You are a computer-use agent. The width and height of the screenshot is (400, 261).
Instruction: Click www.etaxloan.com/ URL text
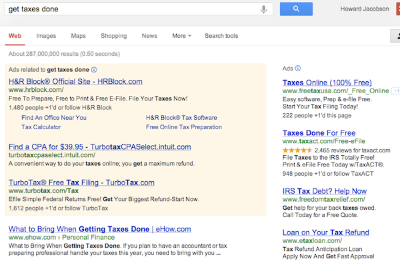click(312, 240)
